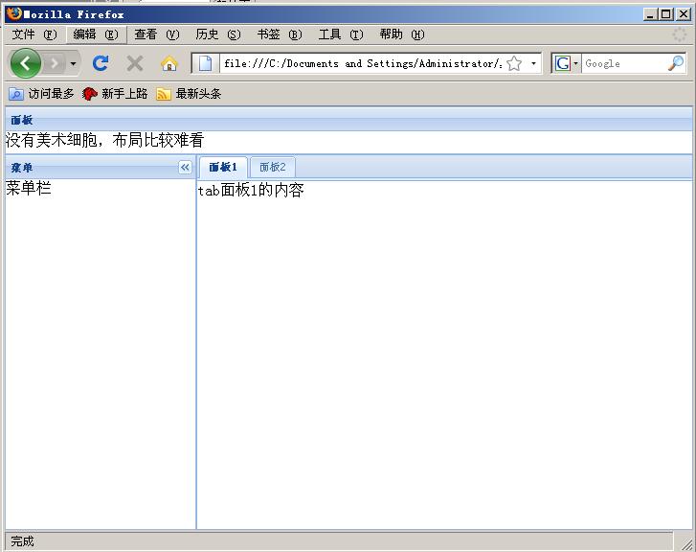The height and width of the screenshot is (552, 696).
Task: Open the 书签 (B) menu
Action: tap(279, 34)
